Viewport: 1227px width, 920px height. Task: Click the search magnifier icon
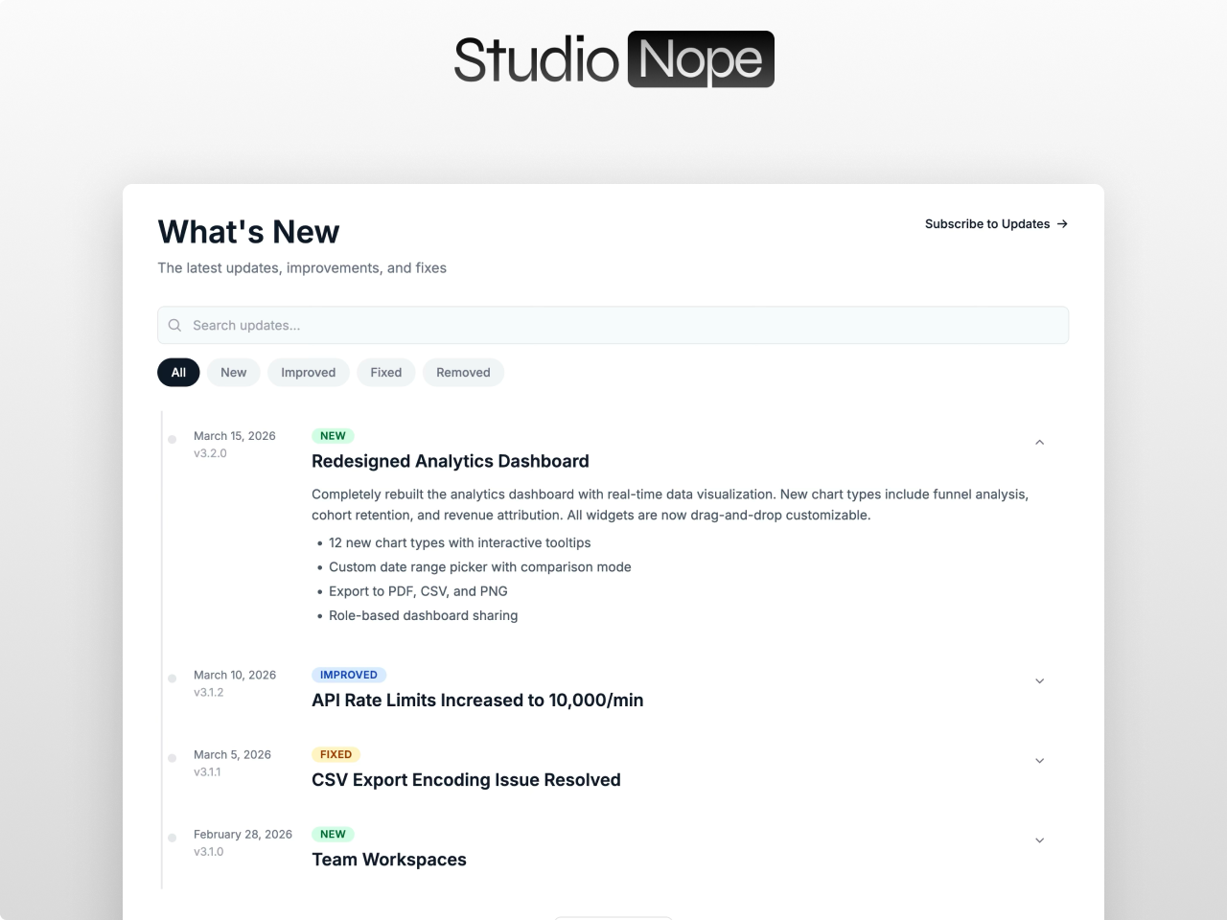tap(174, 325)
